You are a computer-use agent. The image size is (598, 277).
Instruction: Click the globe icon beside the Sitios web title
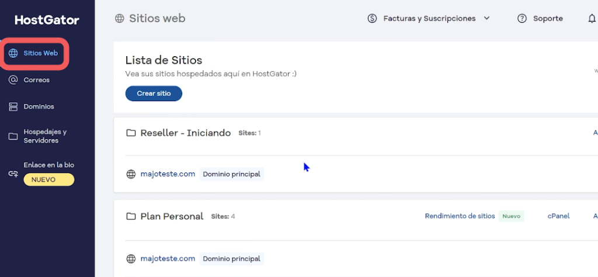pos(120,18)
